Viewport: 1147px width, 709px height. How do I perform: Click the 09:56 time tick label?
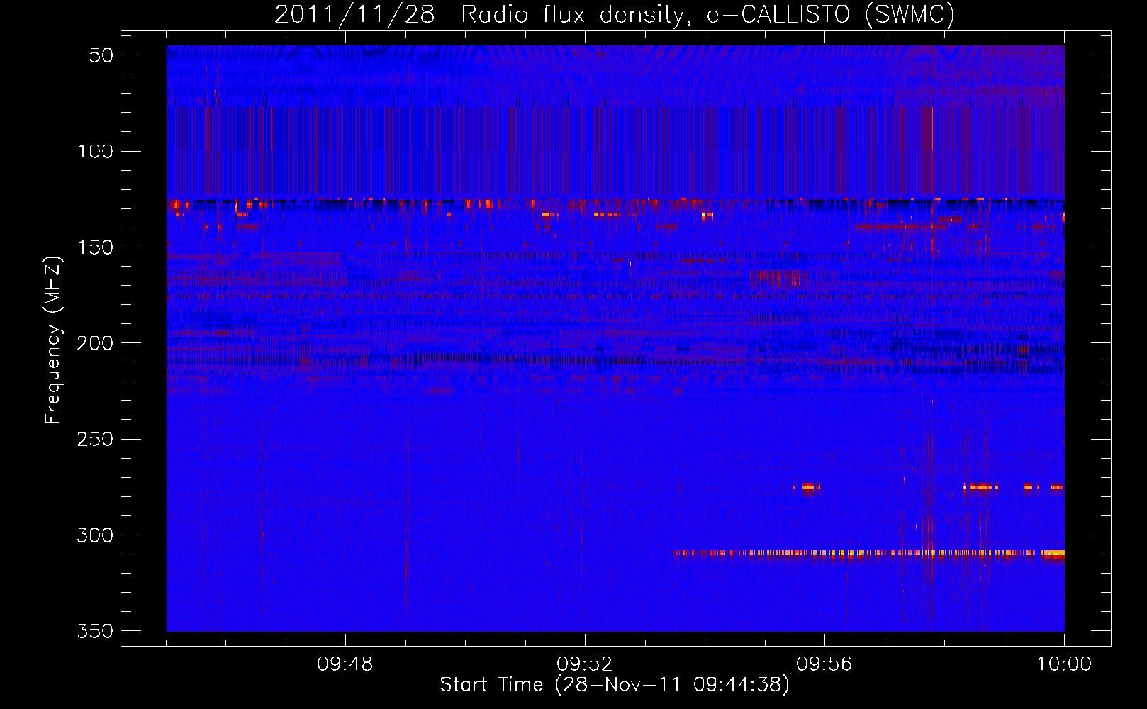point(824,664)
